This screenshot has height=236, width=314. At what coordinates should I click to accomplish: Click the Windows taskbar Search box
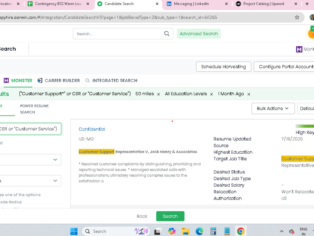pyautogui.click(x=116, y=231)
